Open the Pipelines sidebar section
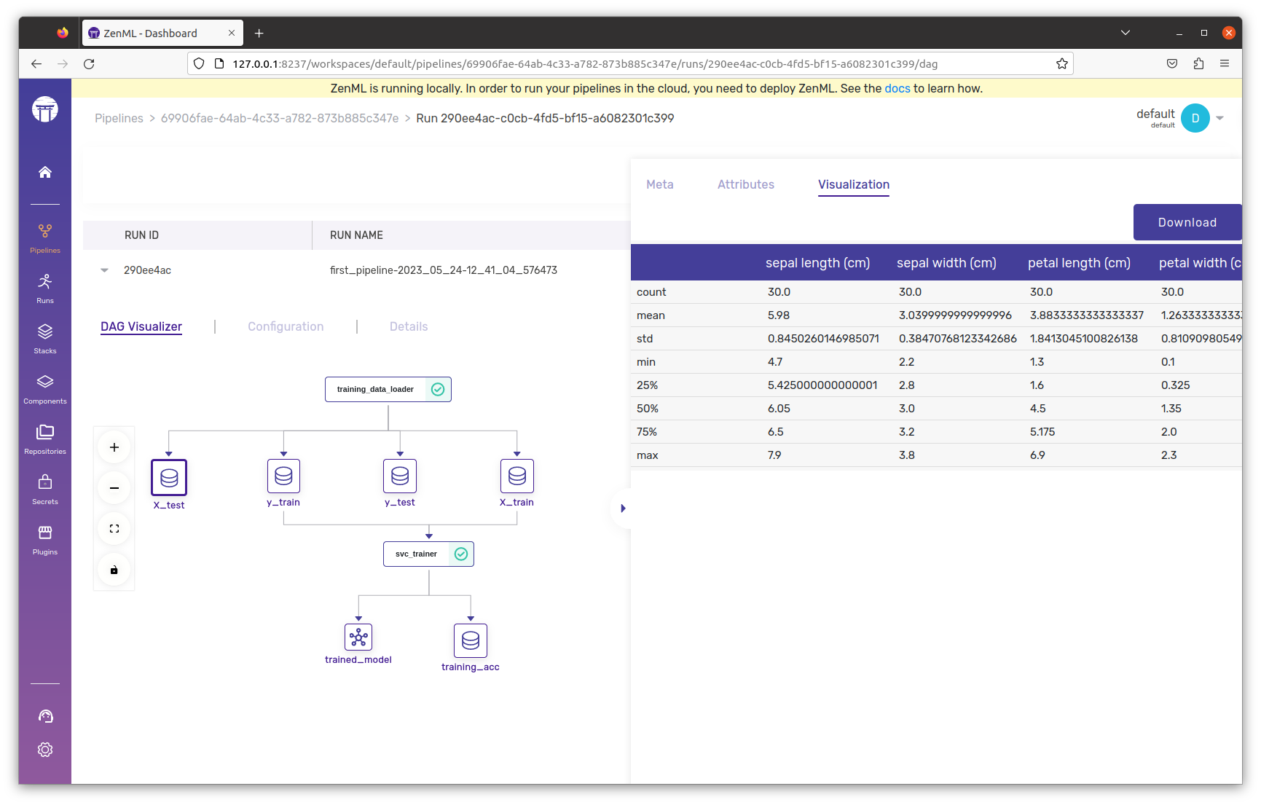The width and height of the screenshot is (1261, 805). (x=45, y=238)
